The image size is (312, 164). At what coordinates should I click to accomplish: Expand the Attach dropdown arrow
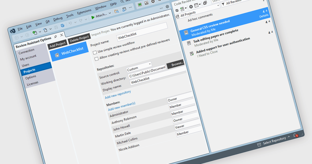pyautogui.click(x=110, y=13)
